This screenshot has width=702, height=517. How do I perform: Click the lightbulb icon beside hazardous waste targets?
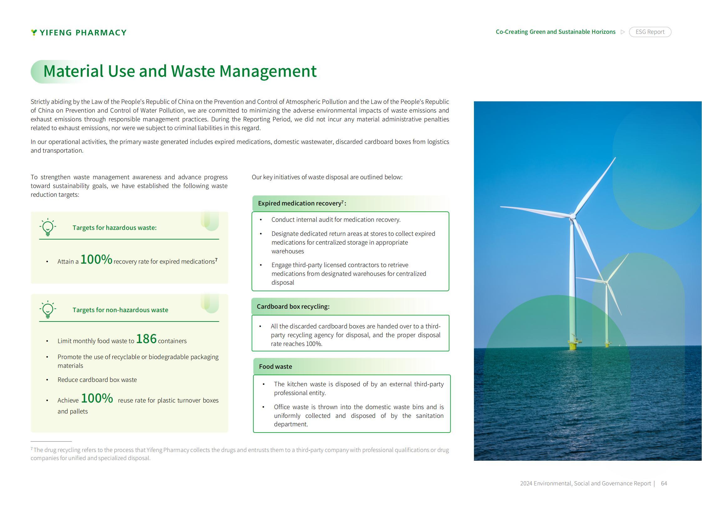point(48,227)
